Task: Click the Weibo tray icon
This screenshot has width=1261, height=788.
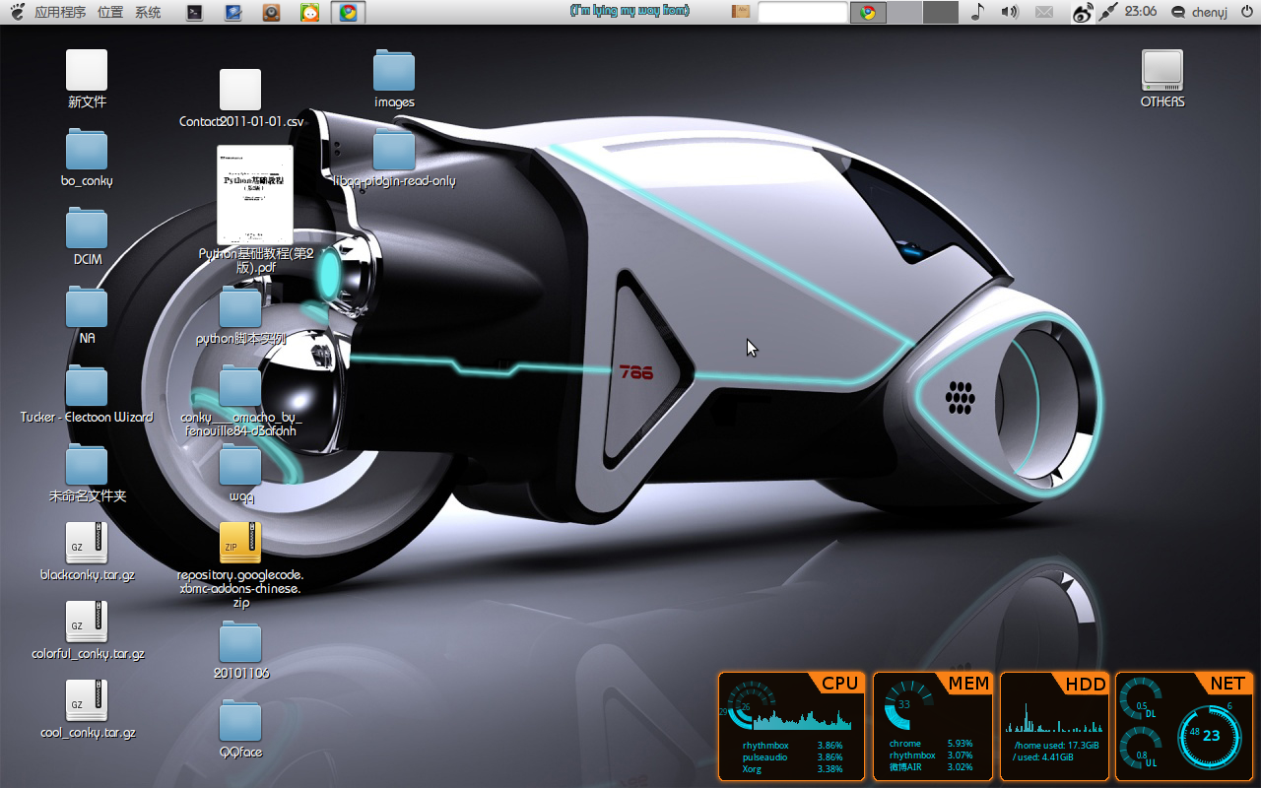Action: [x=1083, y=12]
